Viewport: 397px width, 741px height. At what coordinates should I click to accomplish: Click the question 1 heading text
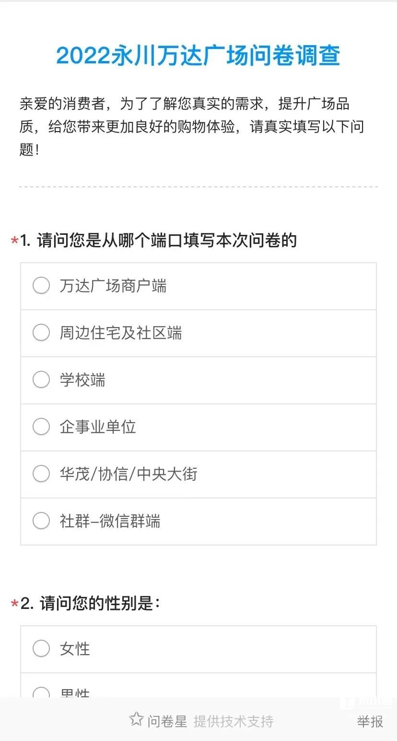tap(158, 240)
